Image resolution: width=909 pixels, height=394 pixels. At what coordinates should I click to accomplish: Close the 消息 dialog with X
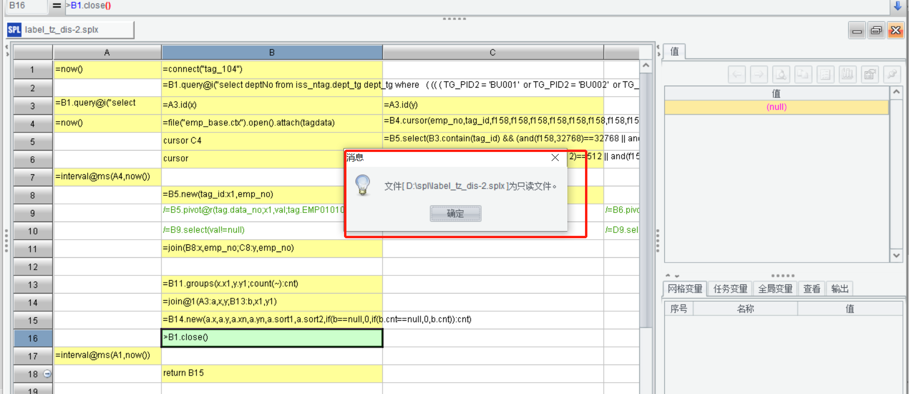[x=555, y=158]
